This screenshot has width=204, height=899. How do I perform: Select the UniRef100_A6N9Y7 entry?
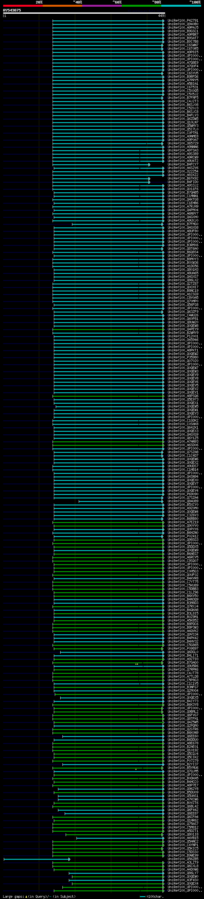(183, 214)
